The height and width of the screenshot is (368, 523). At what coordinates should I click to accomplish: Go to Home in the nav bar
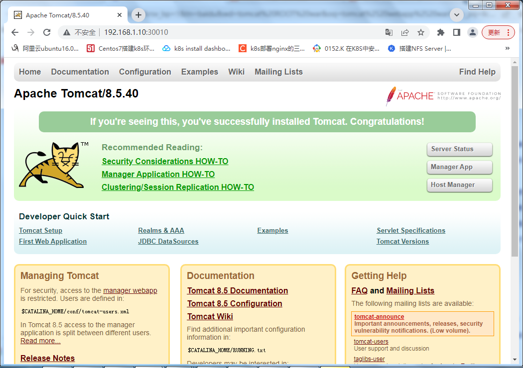(x=30, y=72)
